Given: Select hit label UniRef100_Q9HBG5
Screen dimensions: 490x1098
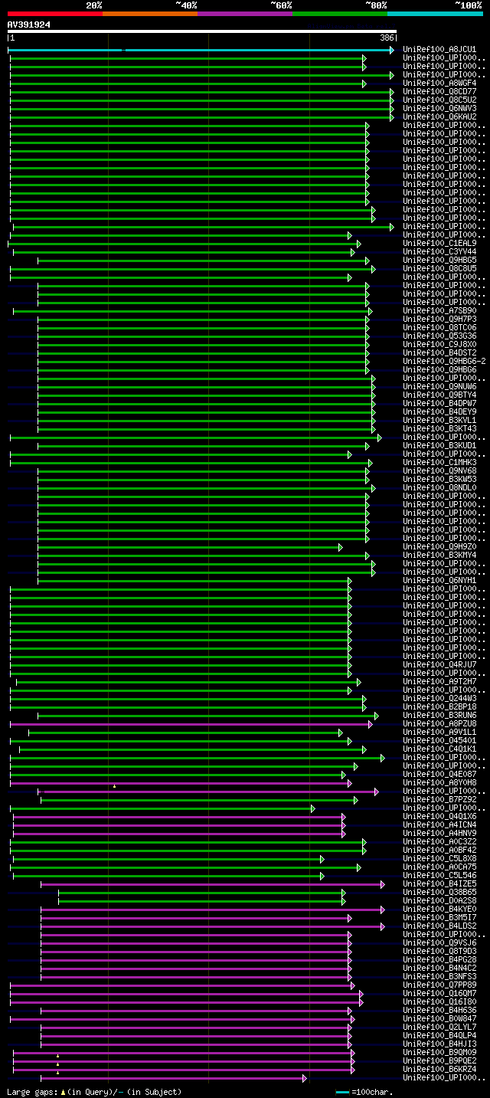Looking at the screenshot, I should click(x=440, y=261).
